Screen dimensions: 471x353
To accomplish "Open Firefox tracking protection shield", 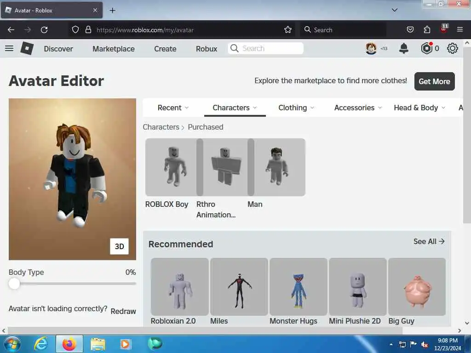I will (75, 30).
